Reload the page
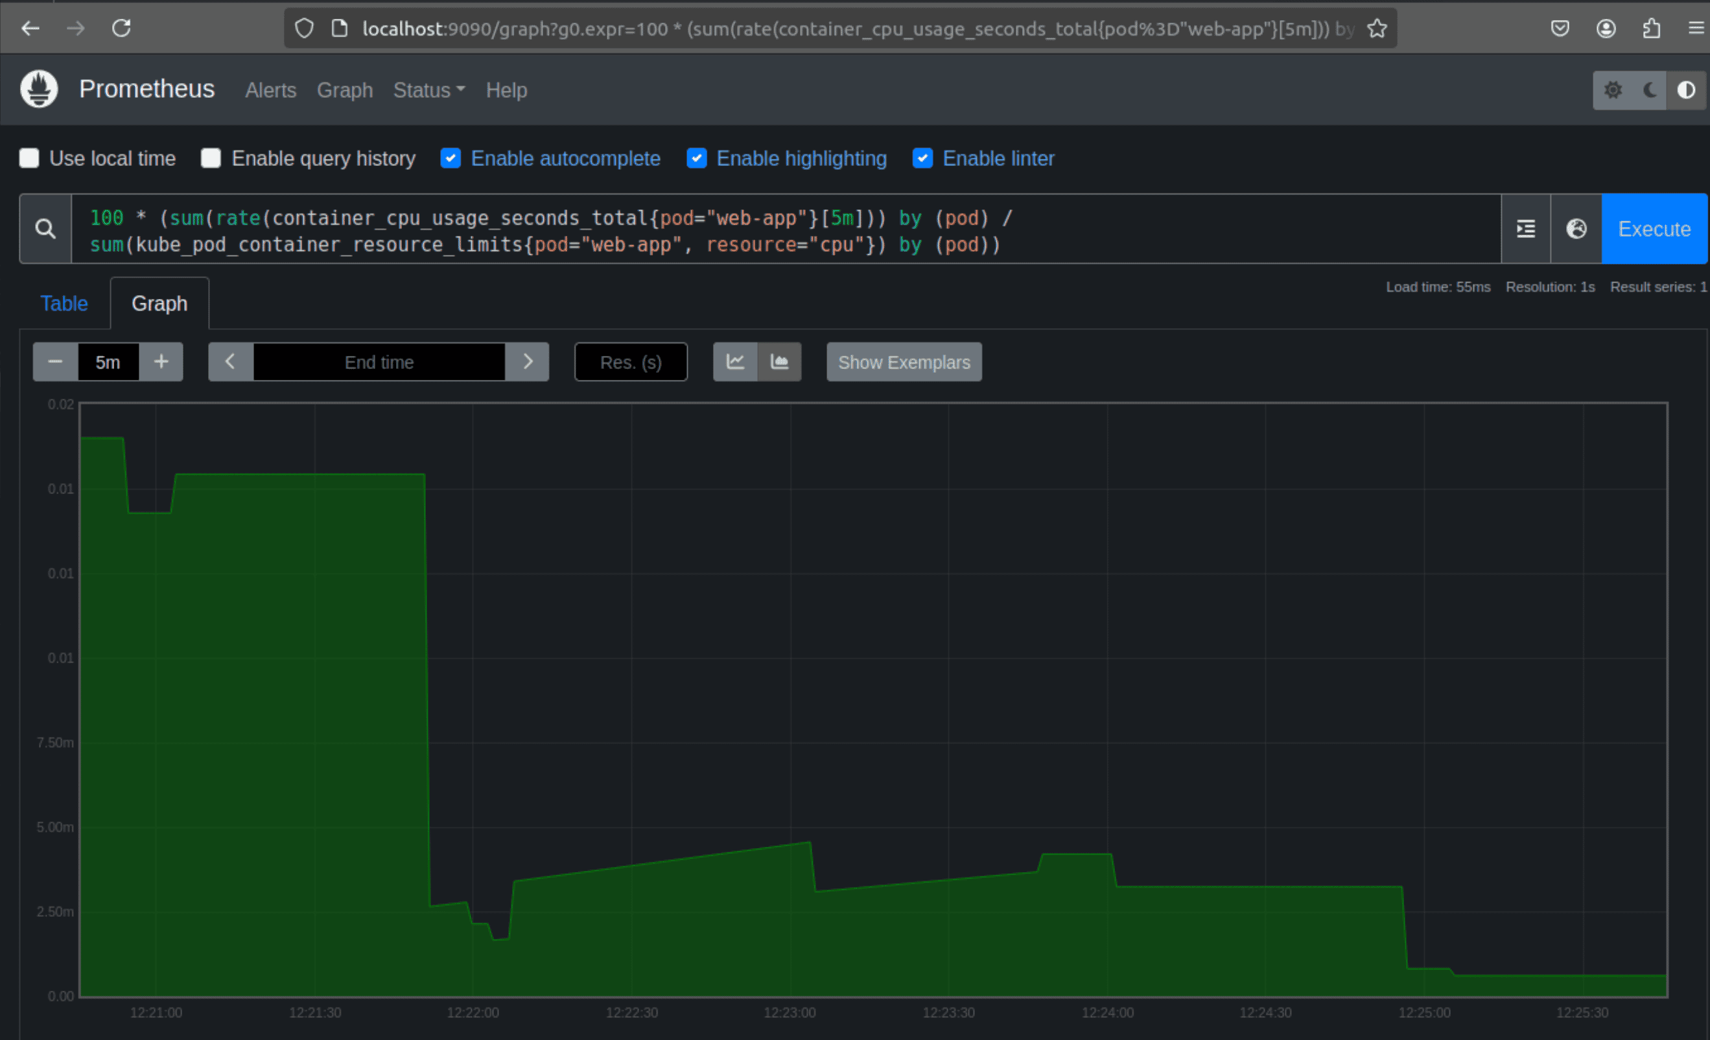Screen dimensions: 1710x1040 (121, 29)
